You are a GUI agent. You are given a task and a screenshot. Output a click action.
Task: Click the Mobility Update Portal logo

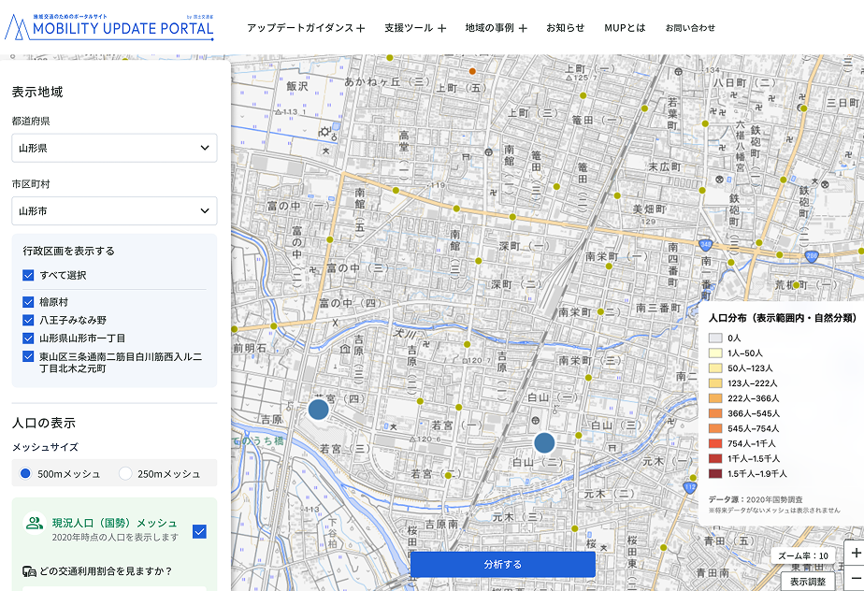click(x=109, y=27)
